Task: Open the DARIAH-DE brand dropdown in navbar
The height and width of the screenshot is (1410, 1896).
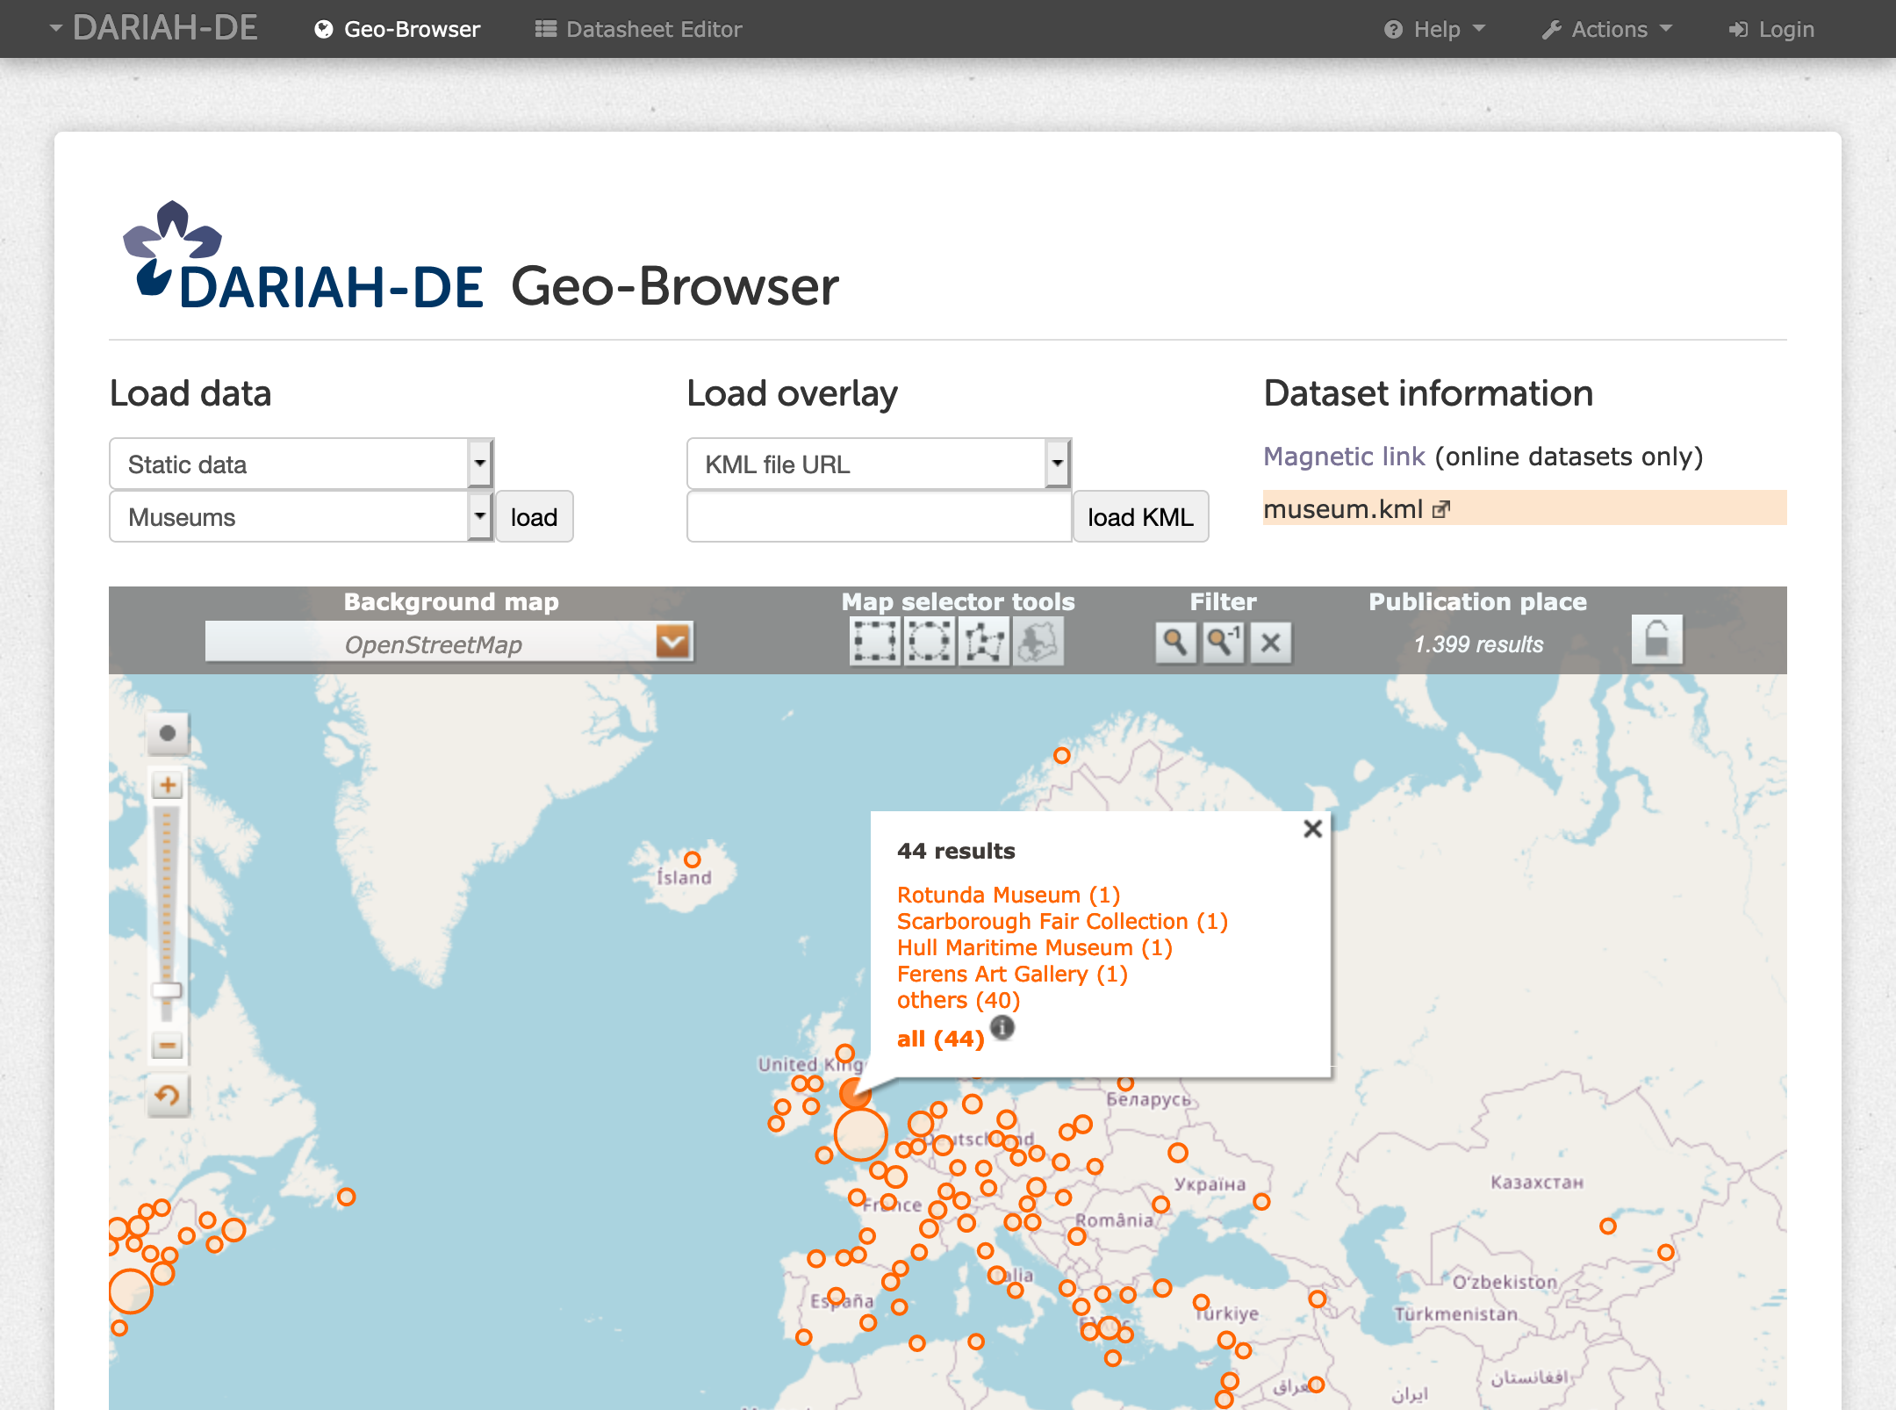Action: [154, 28]
